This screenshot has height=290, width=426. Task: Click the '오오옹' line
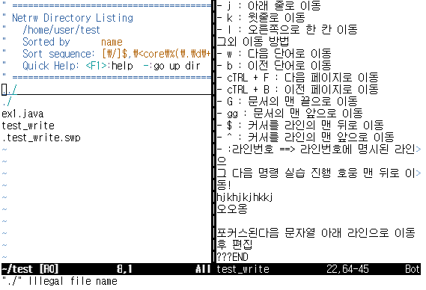(232, 209)
